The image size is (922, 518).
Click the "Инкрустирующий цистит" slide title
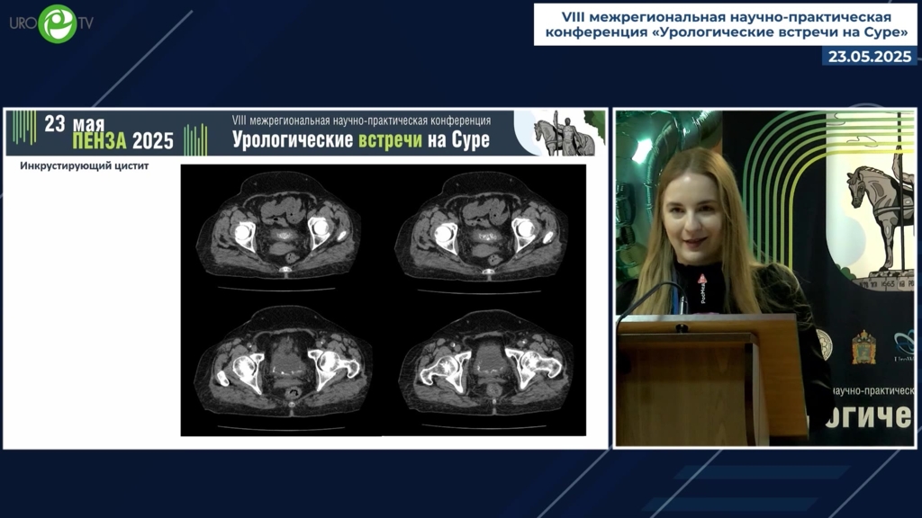click(x=84, y=166)
